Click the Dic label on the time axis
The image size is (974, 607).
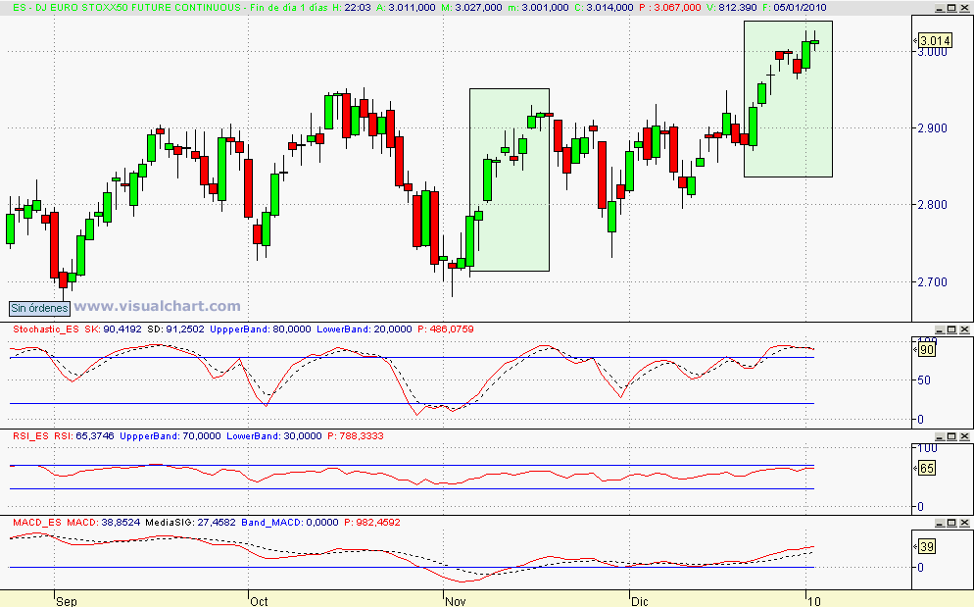coord(641,599)
